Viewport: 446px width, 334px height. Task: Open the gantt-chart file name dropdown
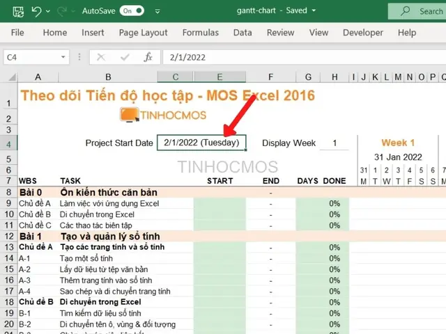(x=314, y=11)
